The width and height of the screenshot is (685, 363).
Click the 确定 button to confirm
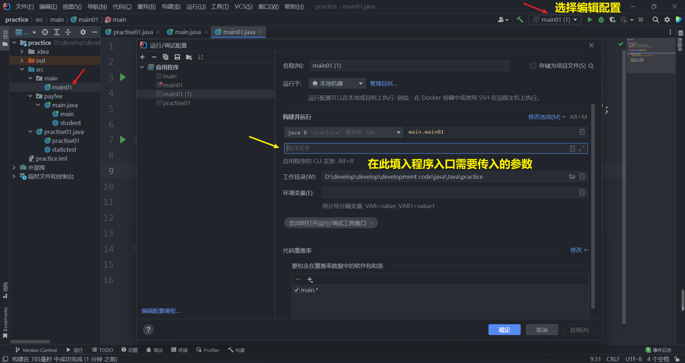[504, 330]
